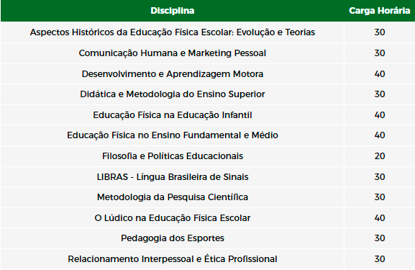Select Educação Física no Ensino Fundamental e Médio
Image resolution: width=415 pixels, height=270 pixels.
[x=173, y=135]
